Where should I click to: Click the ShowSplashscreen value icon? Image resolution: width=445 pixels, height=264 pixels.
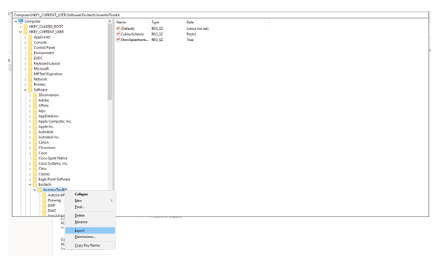pos(118,40)
